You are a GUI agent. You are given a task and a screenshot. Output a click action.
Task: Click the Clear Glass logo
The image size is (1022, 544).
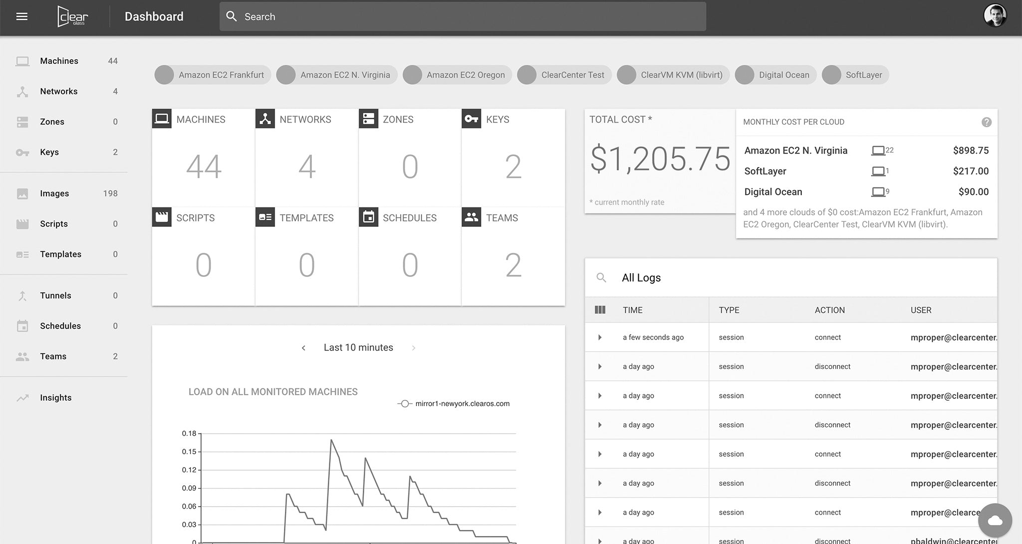coord(73,16)
